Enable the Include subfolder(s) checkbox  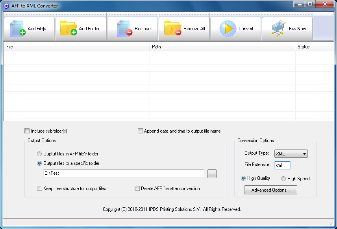[27, 131]
